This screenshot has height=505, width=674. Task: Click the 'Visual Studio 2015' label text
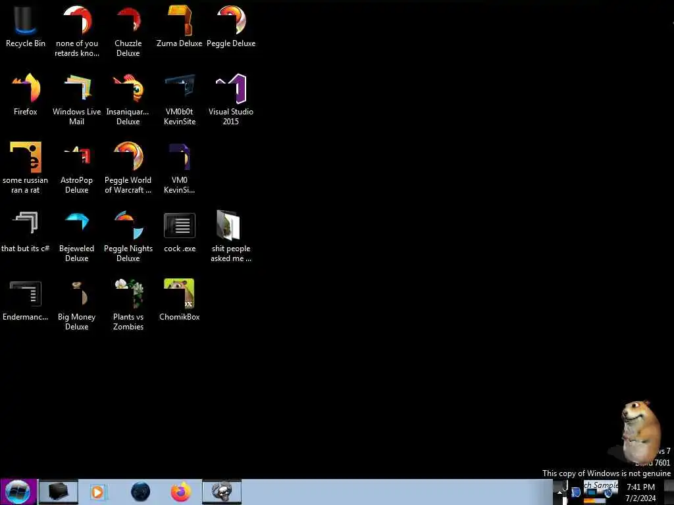[231, 116]
